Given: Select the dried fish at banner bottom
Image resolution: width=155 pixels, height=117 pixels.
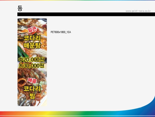Looking at the screenshot, I should click(x=24, y=102).
